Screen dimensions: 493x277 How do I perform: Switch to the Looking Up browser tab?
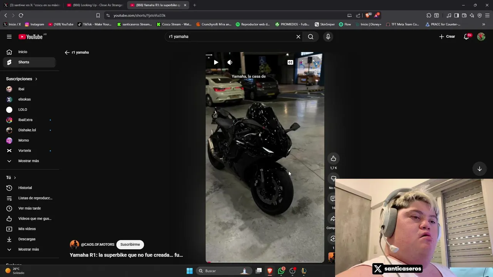coord(95,5)
